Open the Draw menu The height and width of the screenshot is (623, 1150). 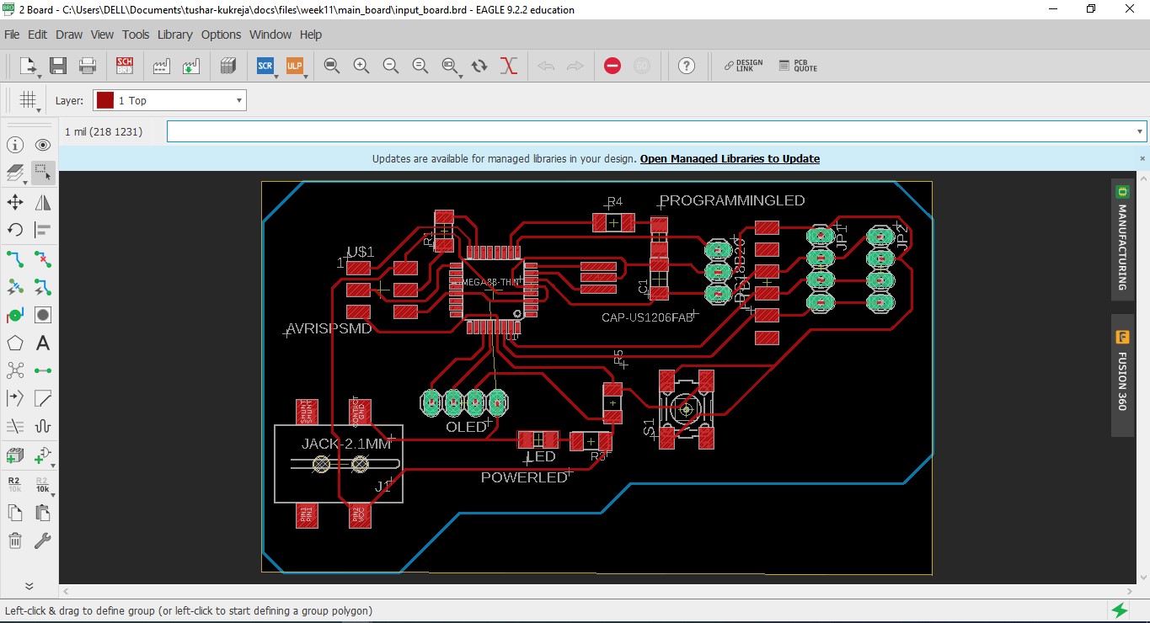coord(69,35)
